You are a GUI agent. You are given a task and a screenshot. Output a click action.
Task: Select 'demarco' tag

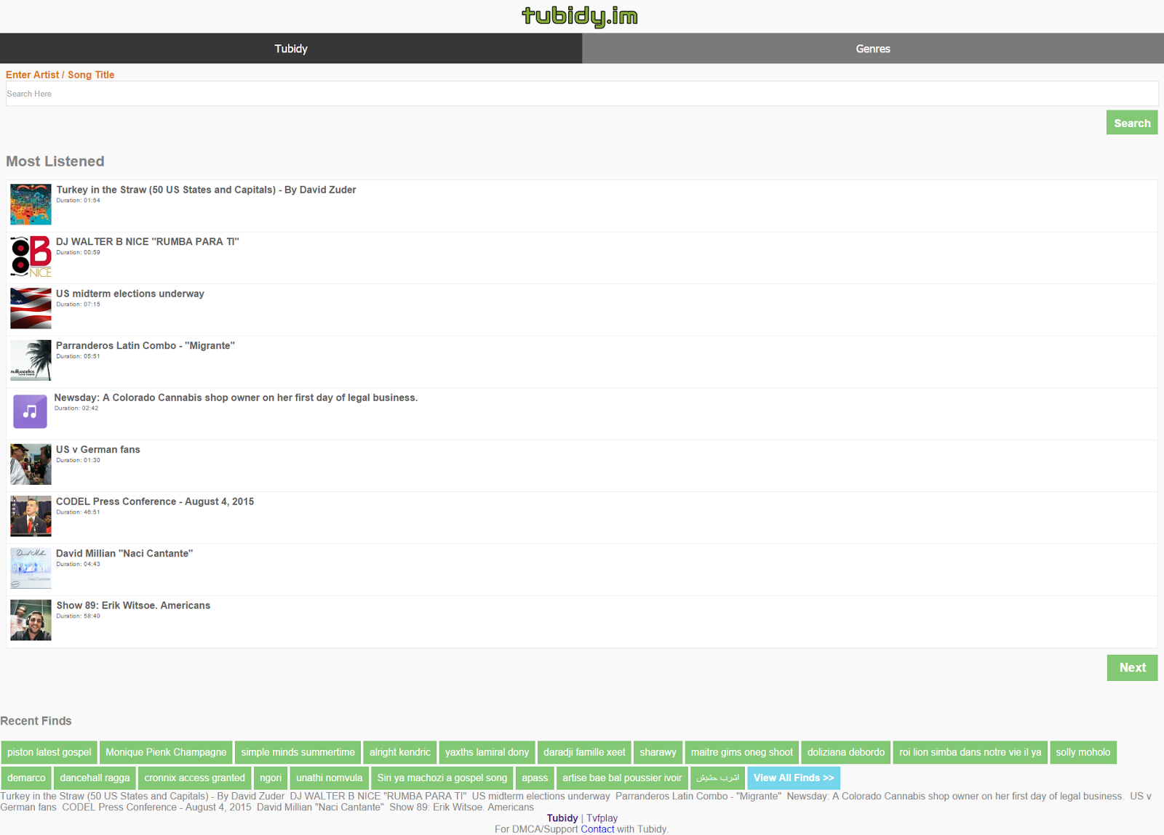[x=26, y=778]
